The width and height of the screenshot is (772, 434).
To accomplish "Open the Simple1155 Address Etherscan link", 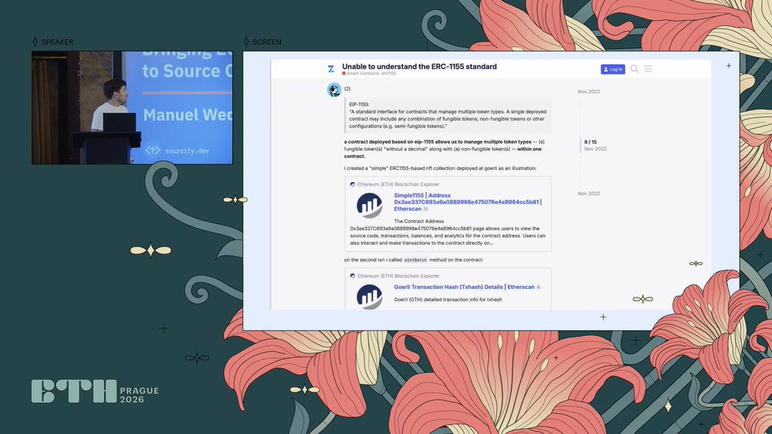I will [x=468, y=202].
